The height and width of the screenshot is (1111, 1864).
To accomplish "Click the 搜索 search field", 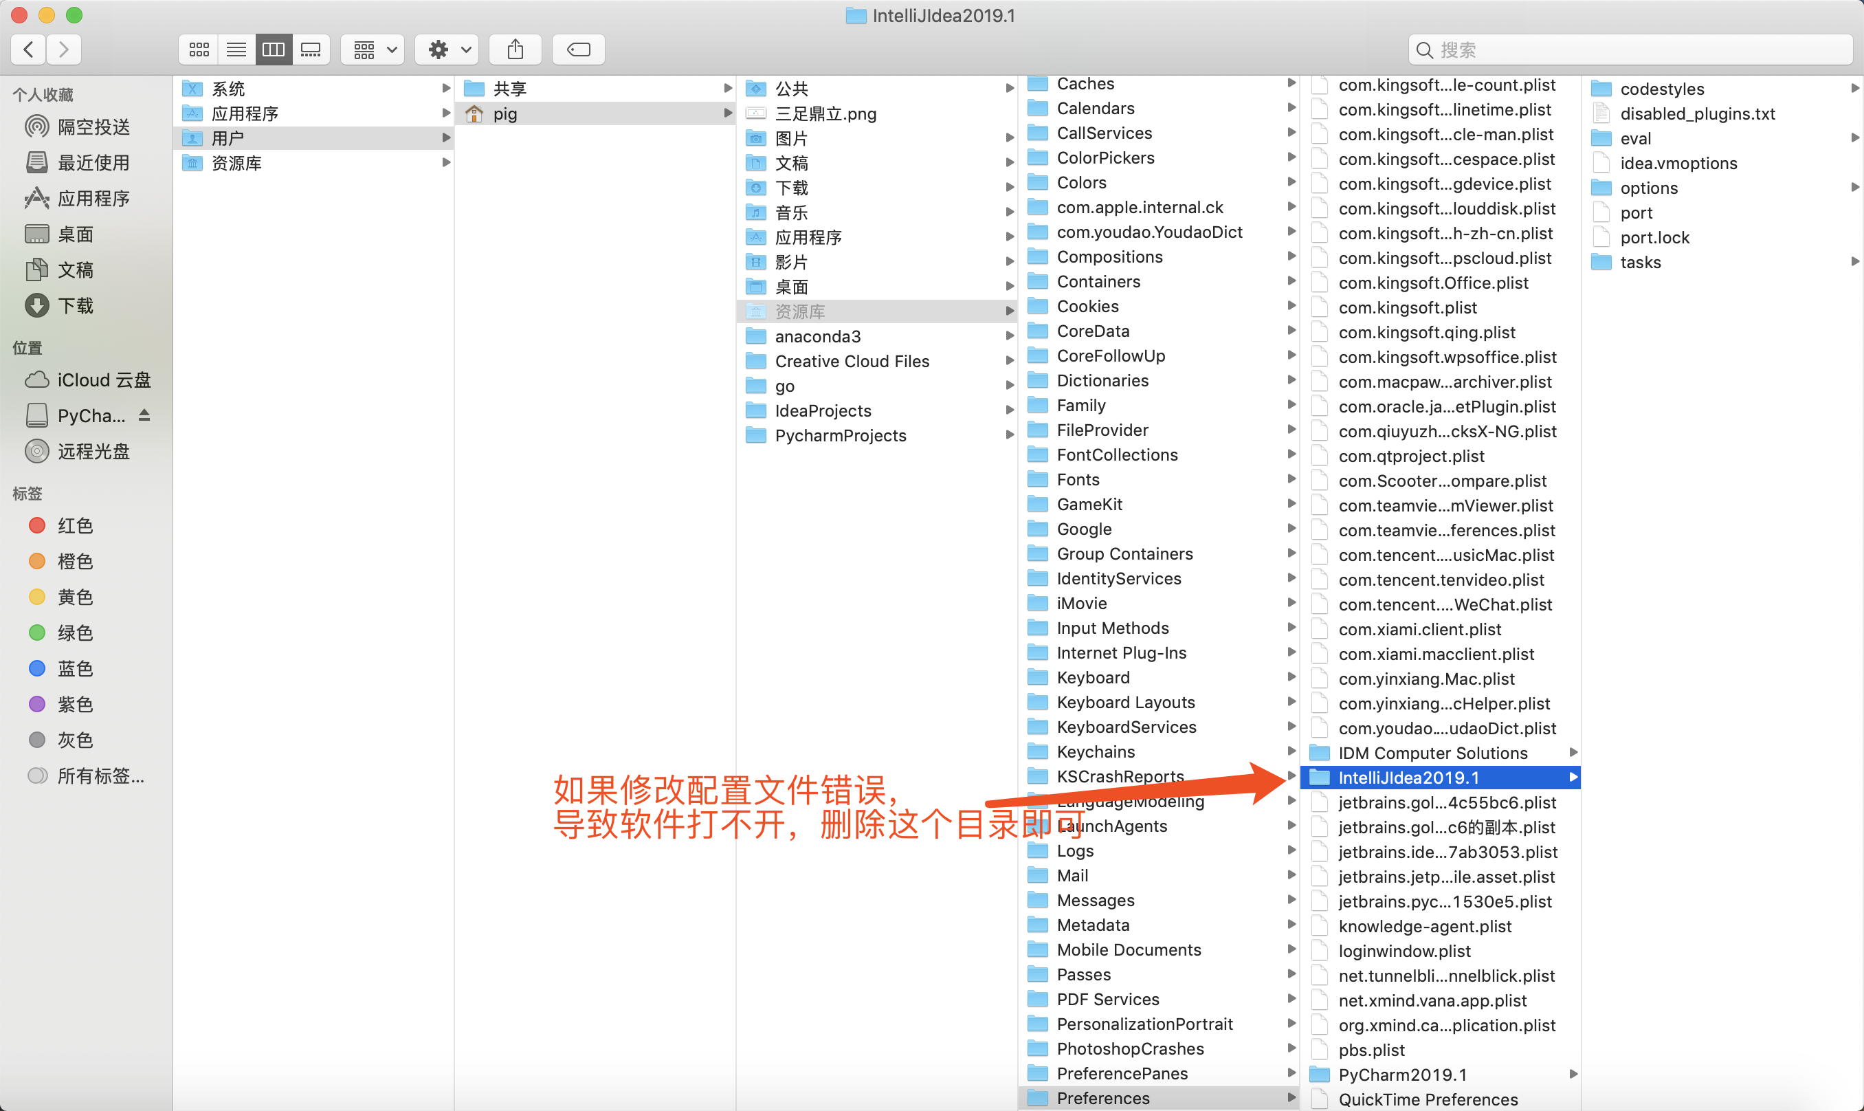I will point(1631,49).
